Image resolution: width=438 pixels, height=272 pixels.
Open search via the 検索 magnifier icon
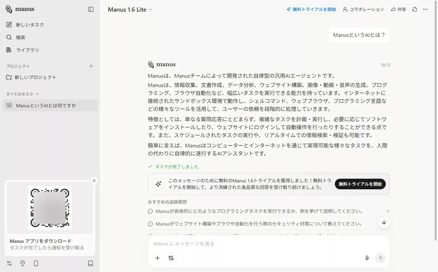pyautogui.click(x=9, y=37)
